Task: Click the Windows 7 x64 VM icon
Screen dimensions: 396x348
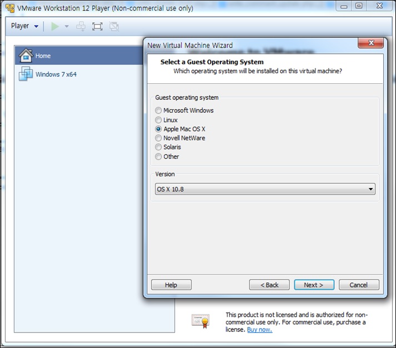Action: coord(26,74)
